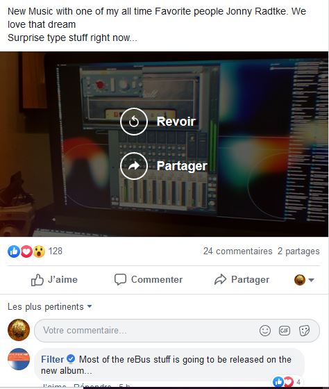Viewport: 329px width, 389px height.
Task: Click the Partager button below the post
Action: pyautogui.click(x=242, y=279)
